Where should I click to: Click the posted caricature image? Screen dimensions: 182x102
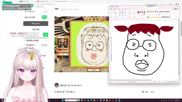point(82,44)
